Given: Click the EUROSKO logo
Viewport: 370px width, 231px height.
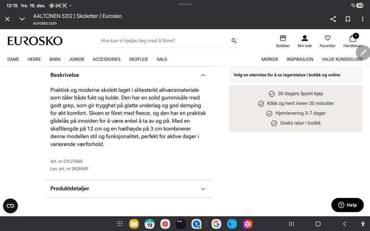Looking at the screenshot, I should 35,41.
